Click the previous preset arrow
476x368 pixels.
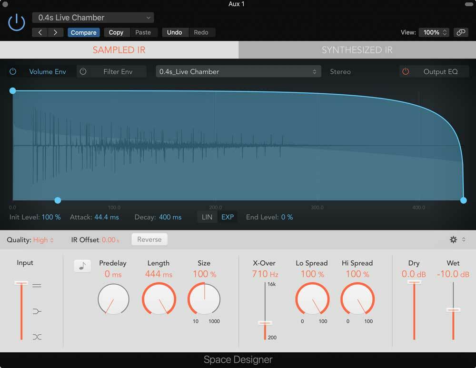coord(40,32)
